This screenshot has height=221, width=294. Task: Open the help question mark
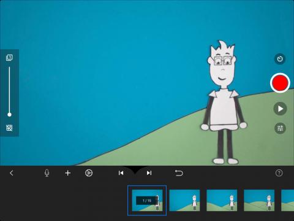click(279, 173)
